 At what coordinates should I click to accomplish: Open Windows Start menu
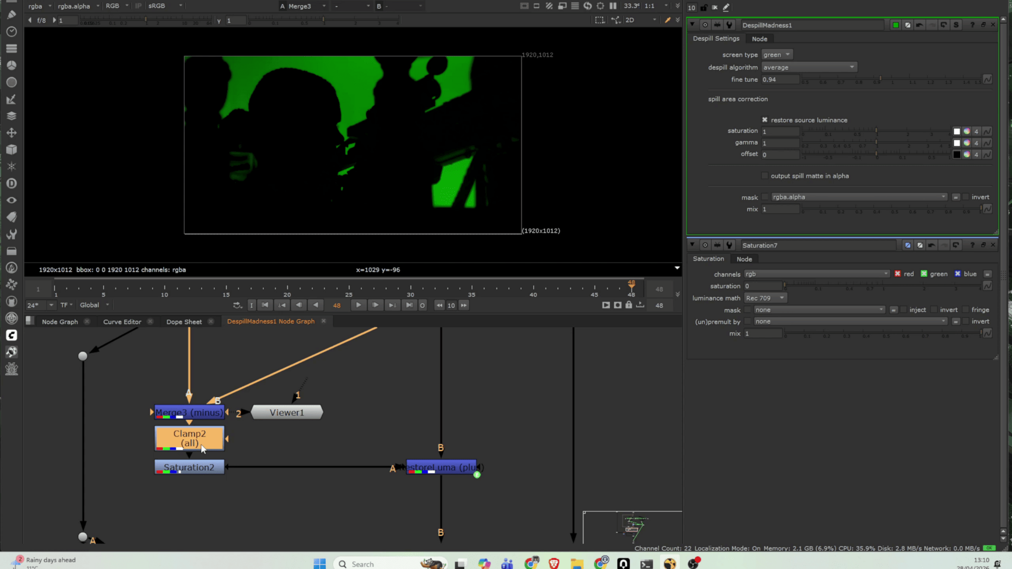coord(319,563)
